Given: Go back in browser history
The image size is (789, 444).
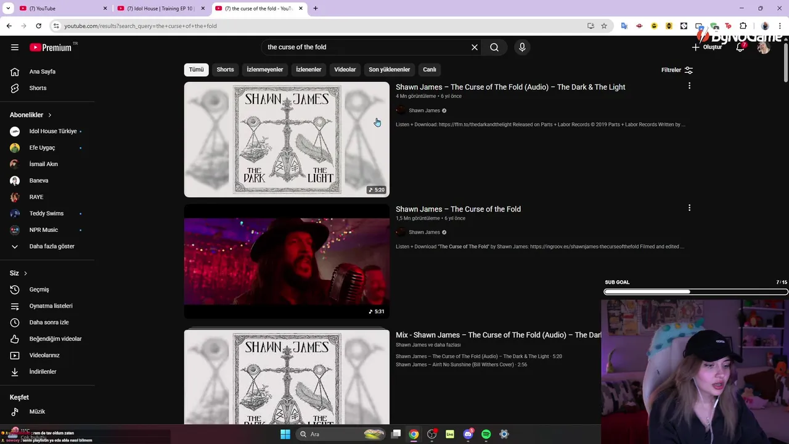Looking at the screenshot, I should (9, 26).
